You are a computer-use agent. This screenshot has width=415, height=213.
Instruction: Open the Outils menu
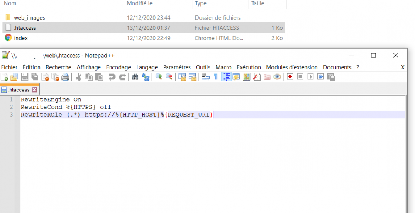(203, 67)
